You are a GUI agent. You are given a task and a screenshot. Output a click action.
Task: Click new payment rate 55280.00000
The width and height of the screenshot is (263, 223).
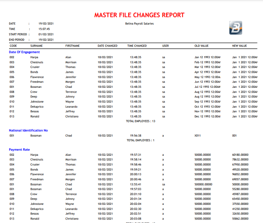(240, 189)
